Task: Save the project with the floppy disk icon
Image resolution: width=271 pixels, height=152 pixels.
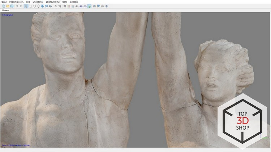Action: click(x=12, y=6)
